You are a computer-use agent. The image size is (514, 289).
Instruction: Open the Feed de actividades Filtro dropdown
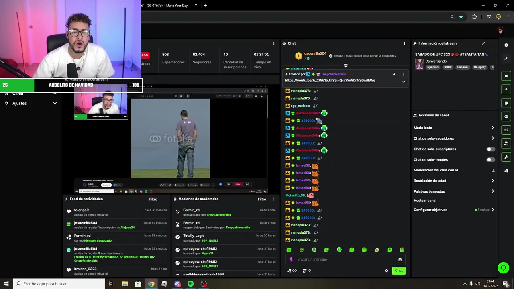coord(153,199)
